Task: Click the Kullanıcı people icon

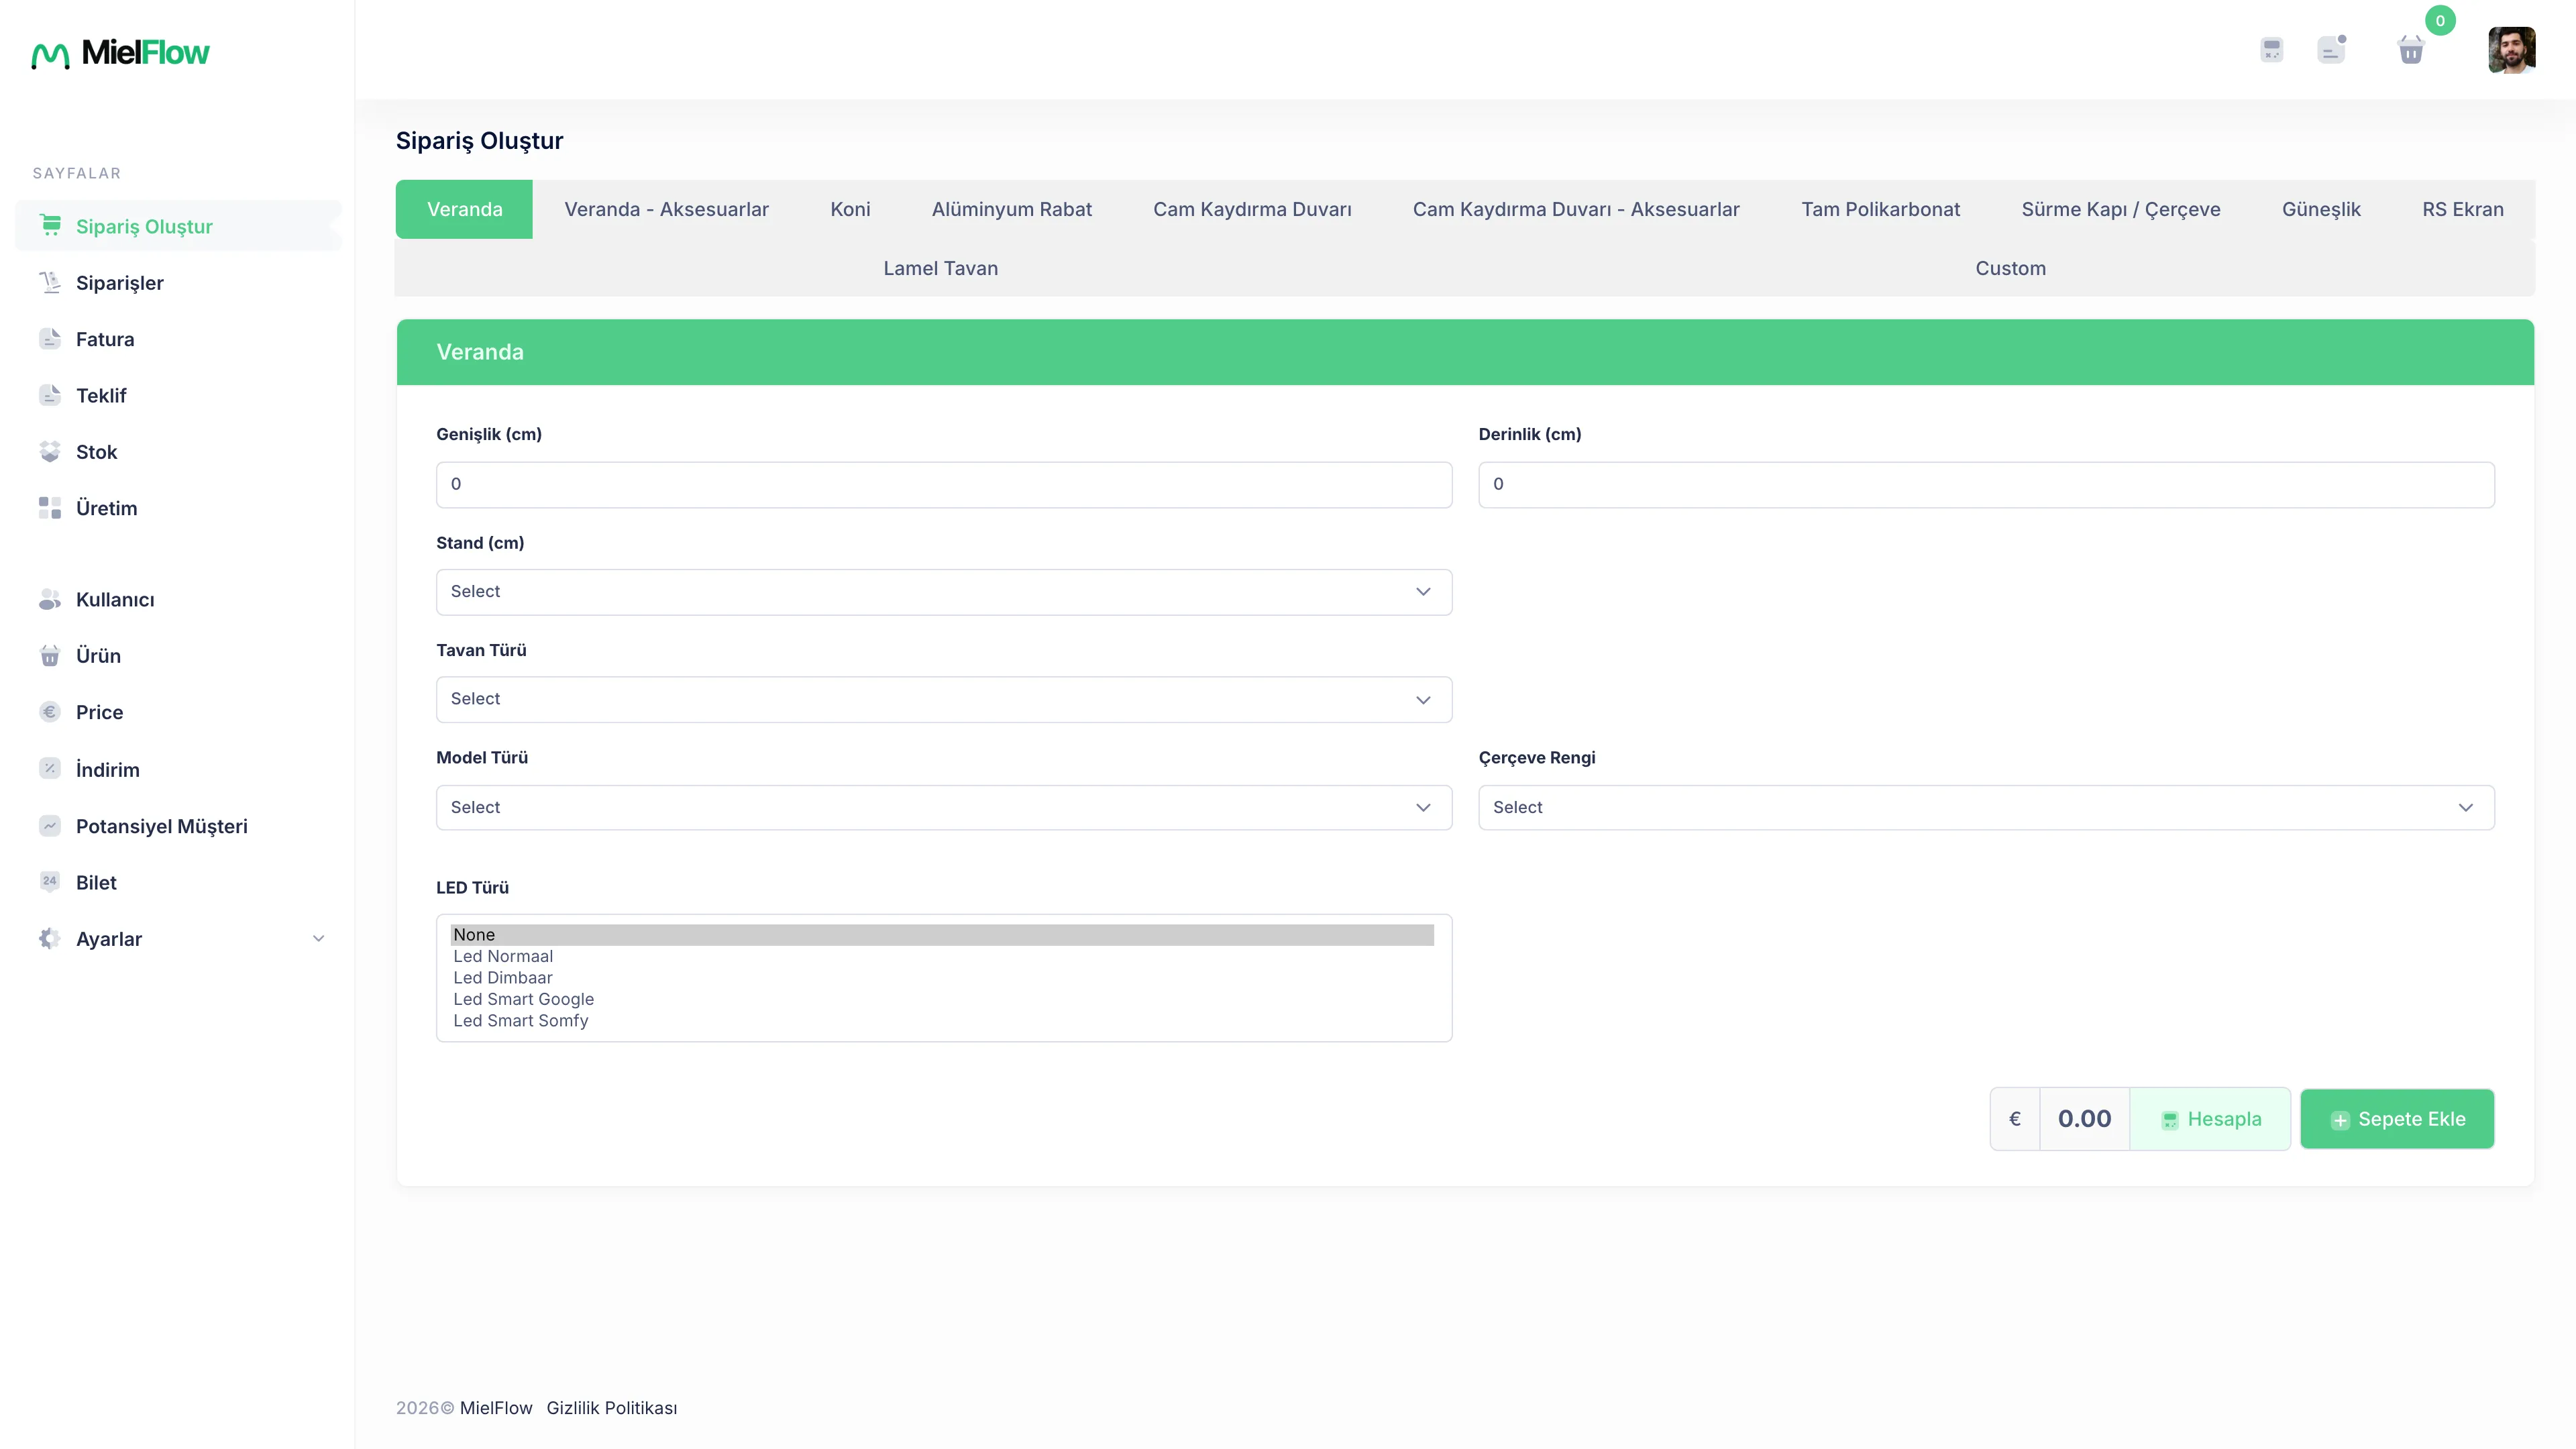Action: click(50, 599)
